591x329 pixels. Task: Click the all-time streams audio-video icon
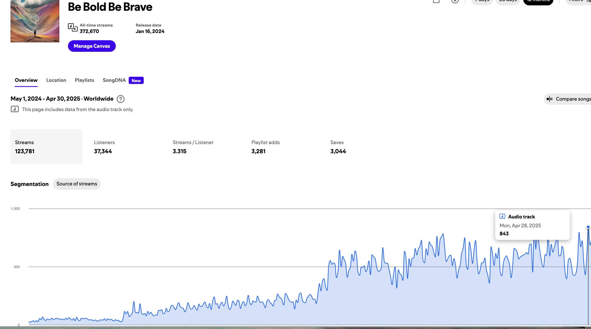pyautogui.click(x=73, y=27)
